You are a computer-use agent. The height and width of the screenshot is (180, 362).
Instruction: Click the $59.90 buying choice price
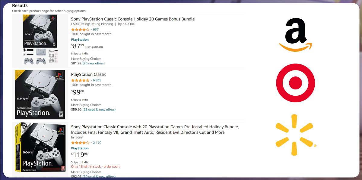76,110
